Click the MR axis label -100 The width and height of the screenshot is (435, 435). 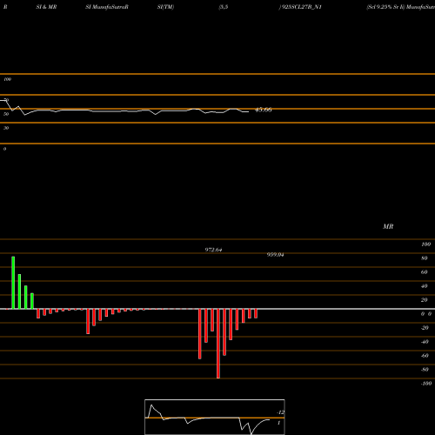tap(426, 384)
